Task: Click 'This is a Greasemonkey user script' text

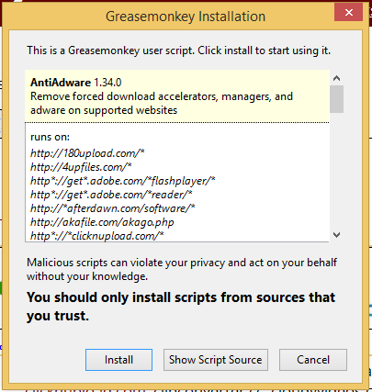Action: (x=179, y=50)
